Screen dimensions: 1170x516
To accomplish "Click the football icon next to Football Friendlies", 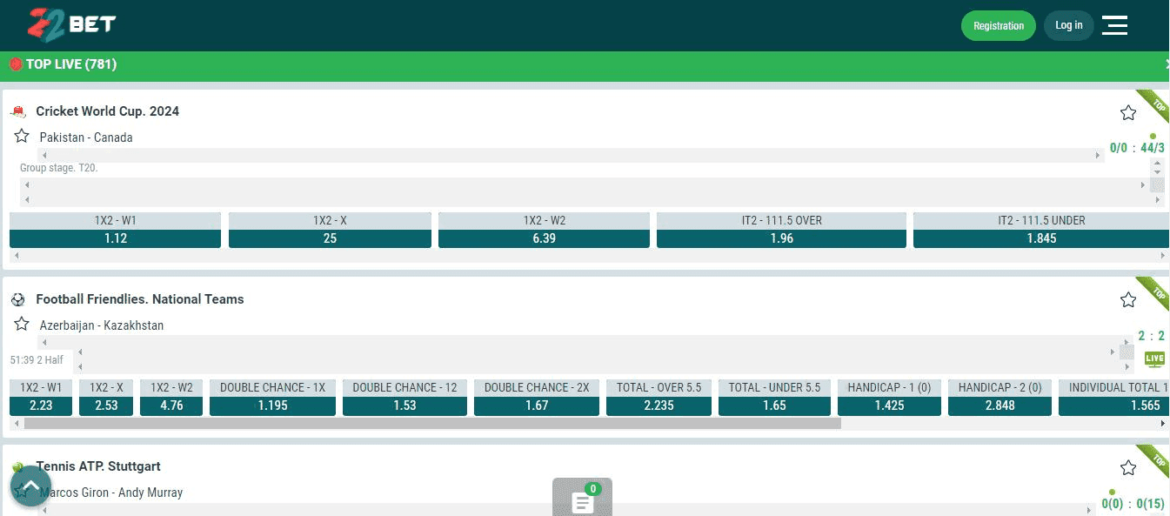I will (x=18, y=298).
